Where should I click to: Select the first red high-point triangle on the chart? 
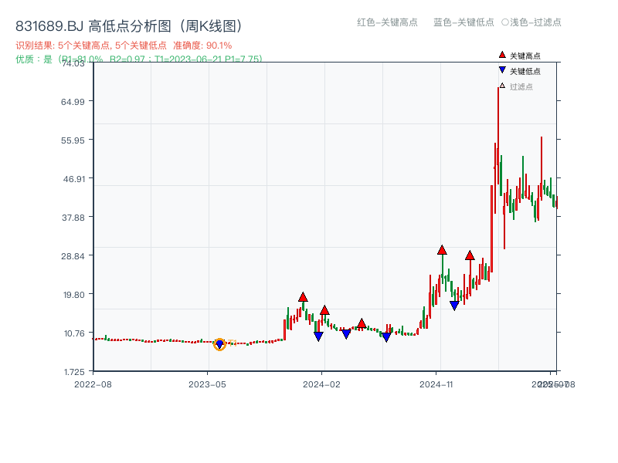coord(301,296)
